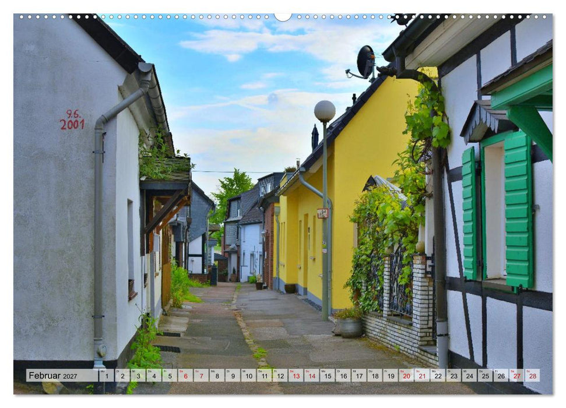
Task: Click Sunday 7 date cell
Action: (x=202, y=375)
